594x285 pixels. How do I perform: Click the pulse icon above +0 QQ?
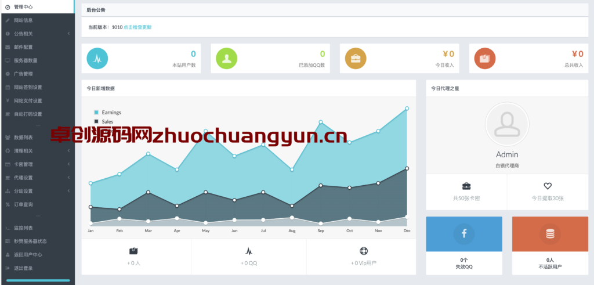(249, 251)
